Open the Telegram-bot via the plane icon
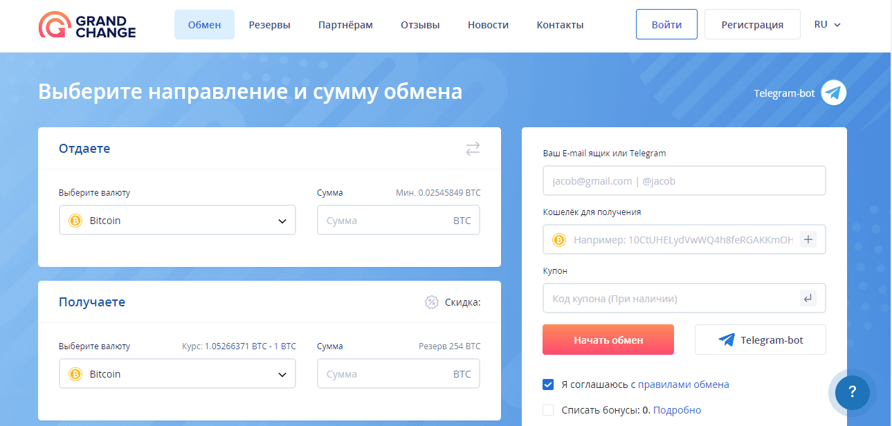Image resolution: width=892 pixels, height=426 pixels. click(x=833, y=92)
